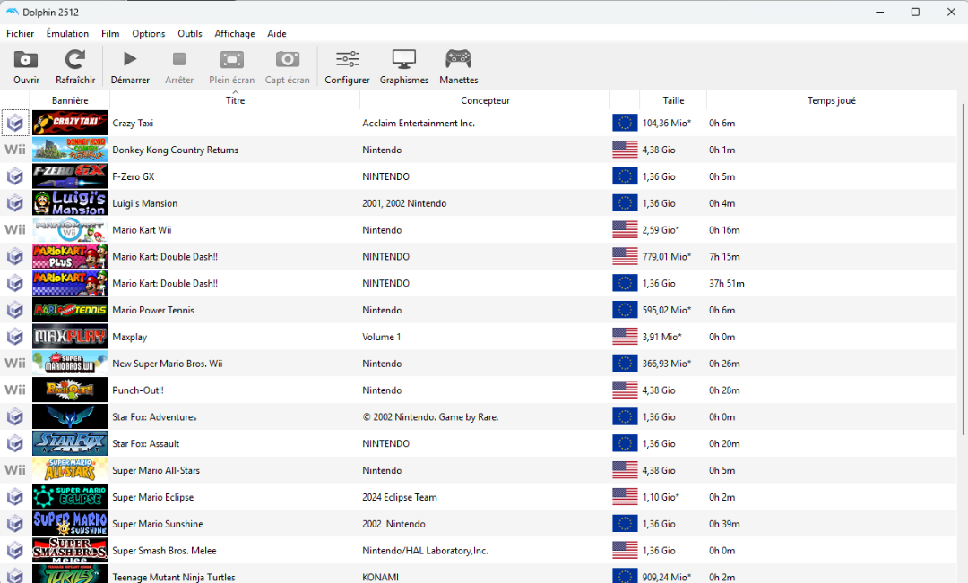Select the F-Zero GX banner image
Viewport: 968px width, 583px height.
70,176
